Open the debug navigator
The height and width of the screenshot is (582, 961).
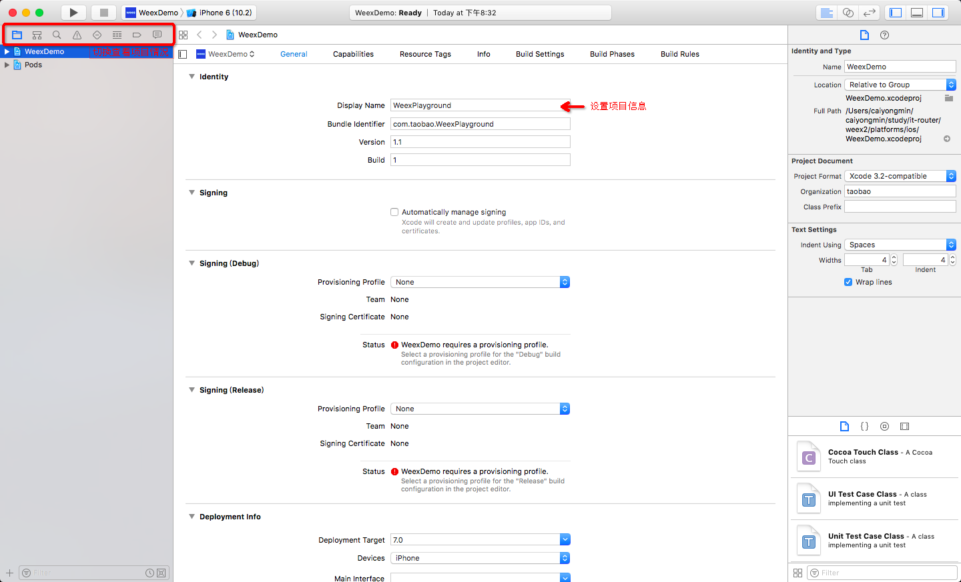[117, 35]
